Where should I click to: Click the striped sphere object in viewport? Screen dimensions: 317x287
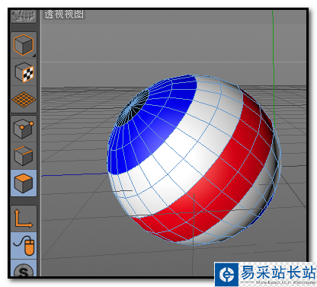(x=194, y=160)
